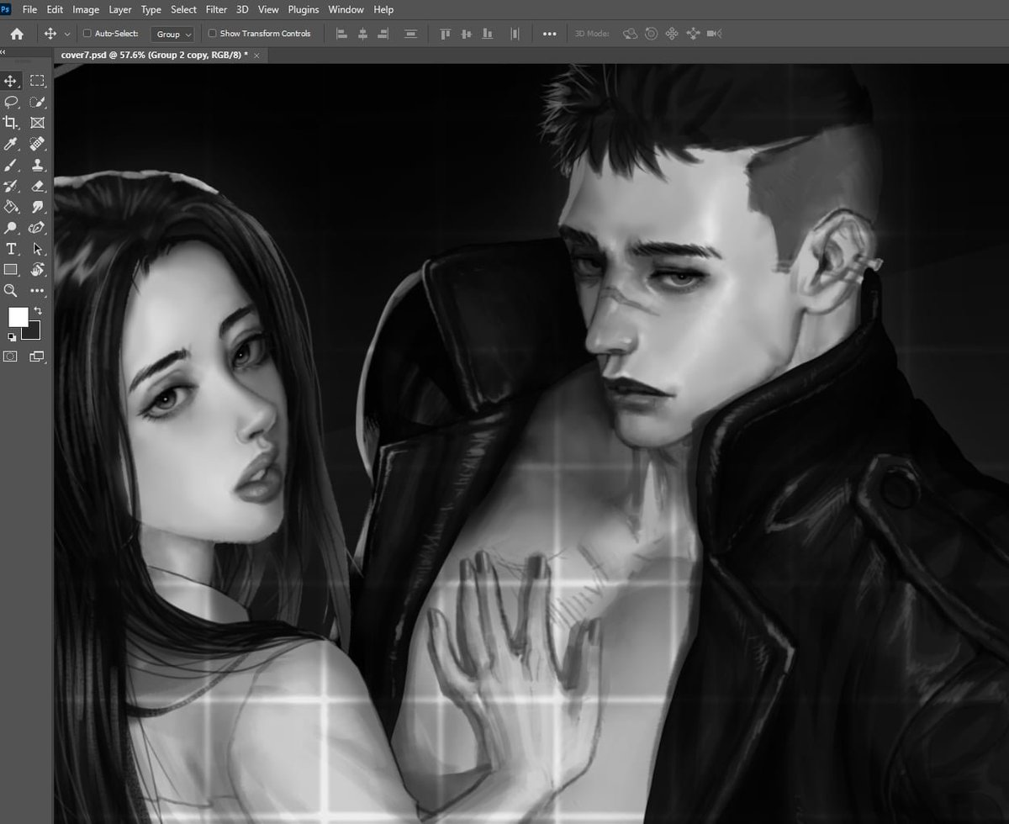This screenshot has height=824, width=1009.
Task: Select the Crop tool
Action: click(11, 123)
